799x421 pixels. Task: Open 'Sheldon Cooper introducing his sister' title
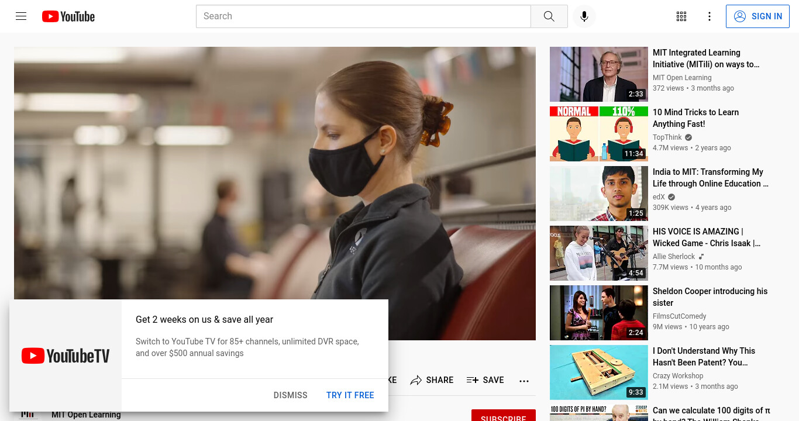click(x=710, y=297)
